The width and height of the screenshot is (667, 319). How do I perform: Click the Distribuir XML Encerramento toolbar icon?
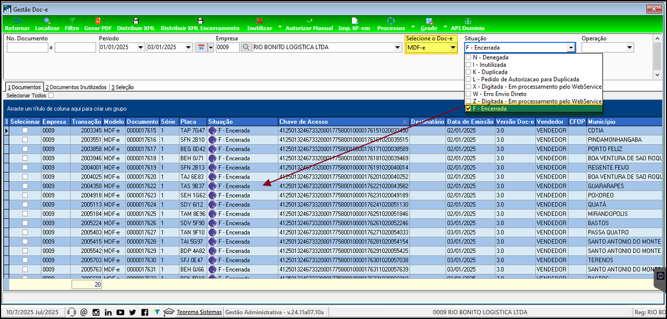pyautogui.click(x=200, y=20)
